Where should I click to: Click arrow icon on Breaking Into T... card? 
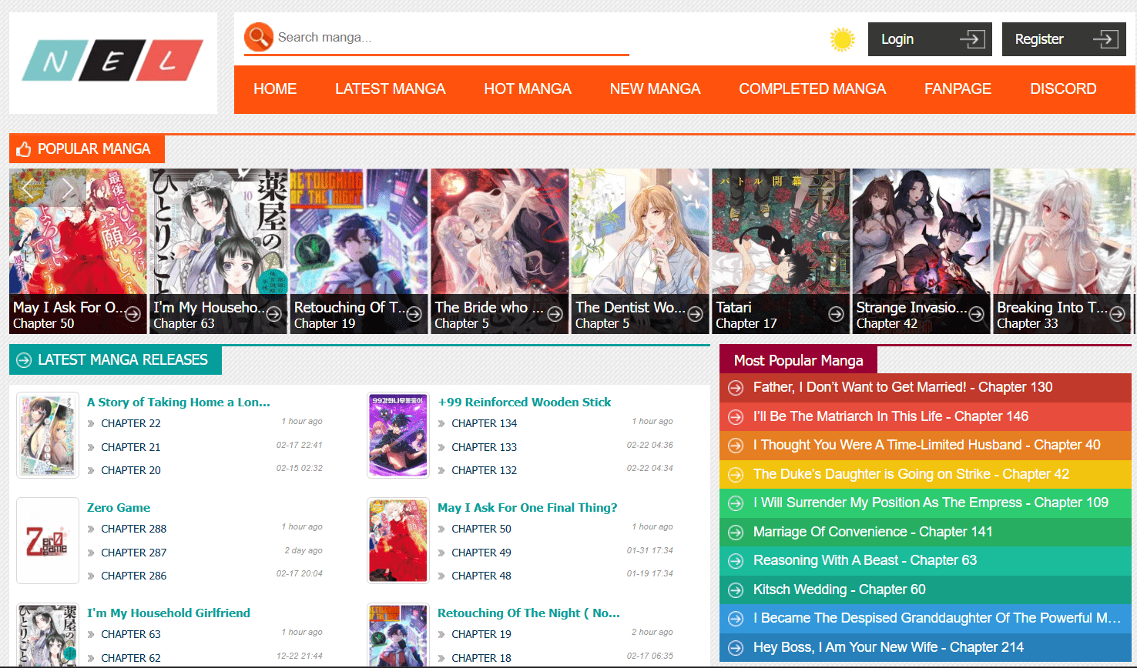click(1117, 314)
